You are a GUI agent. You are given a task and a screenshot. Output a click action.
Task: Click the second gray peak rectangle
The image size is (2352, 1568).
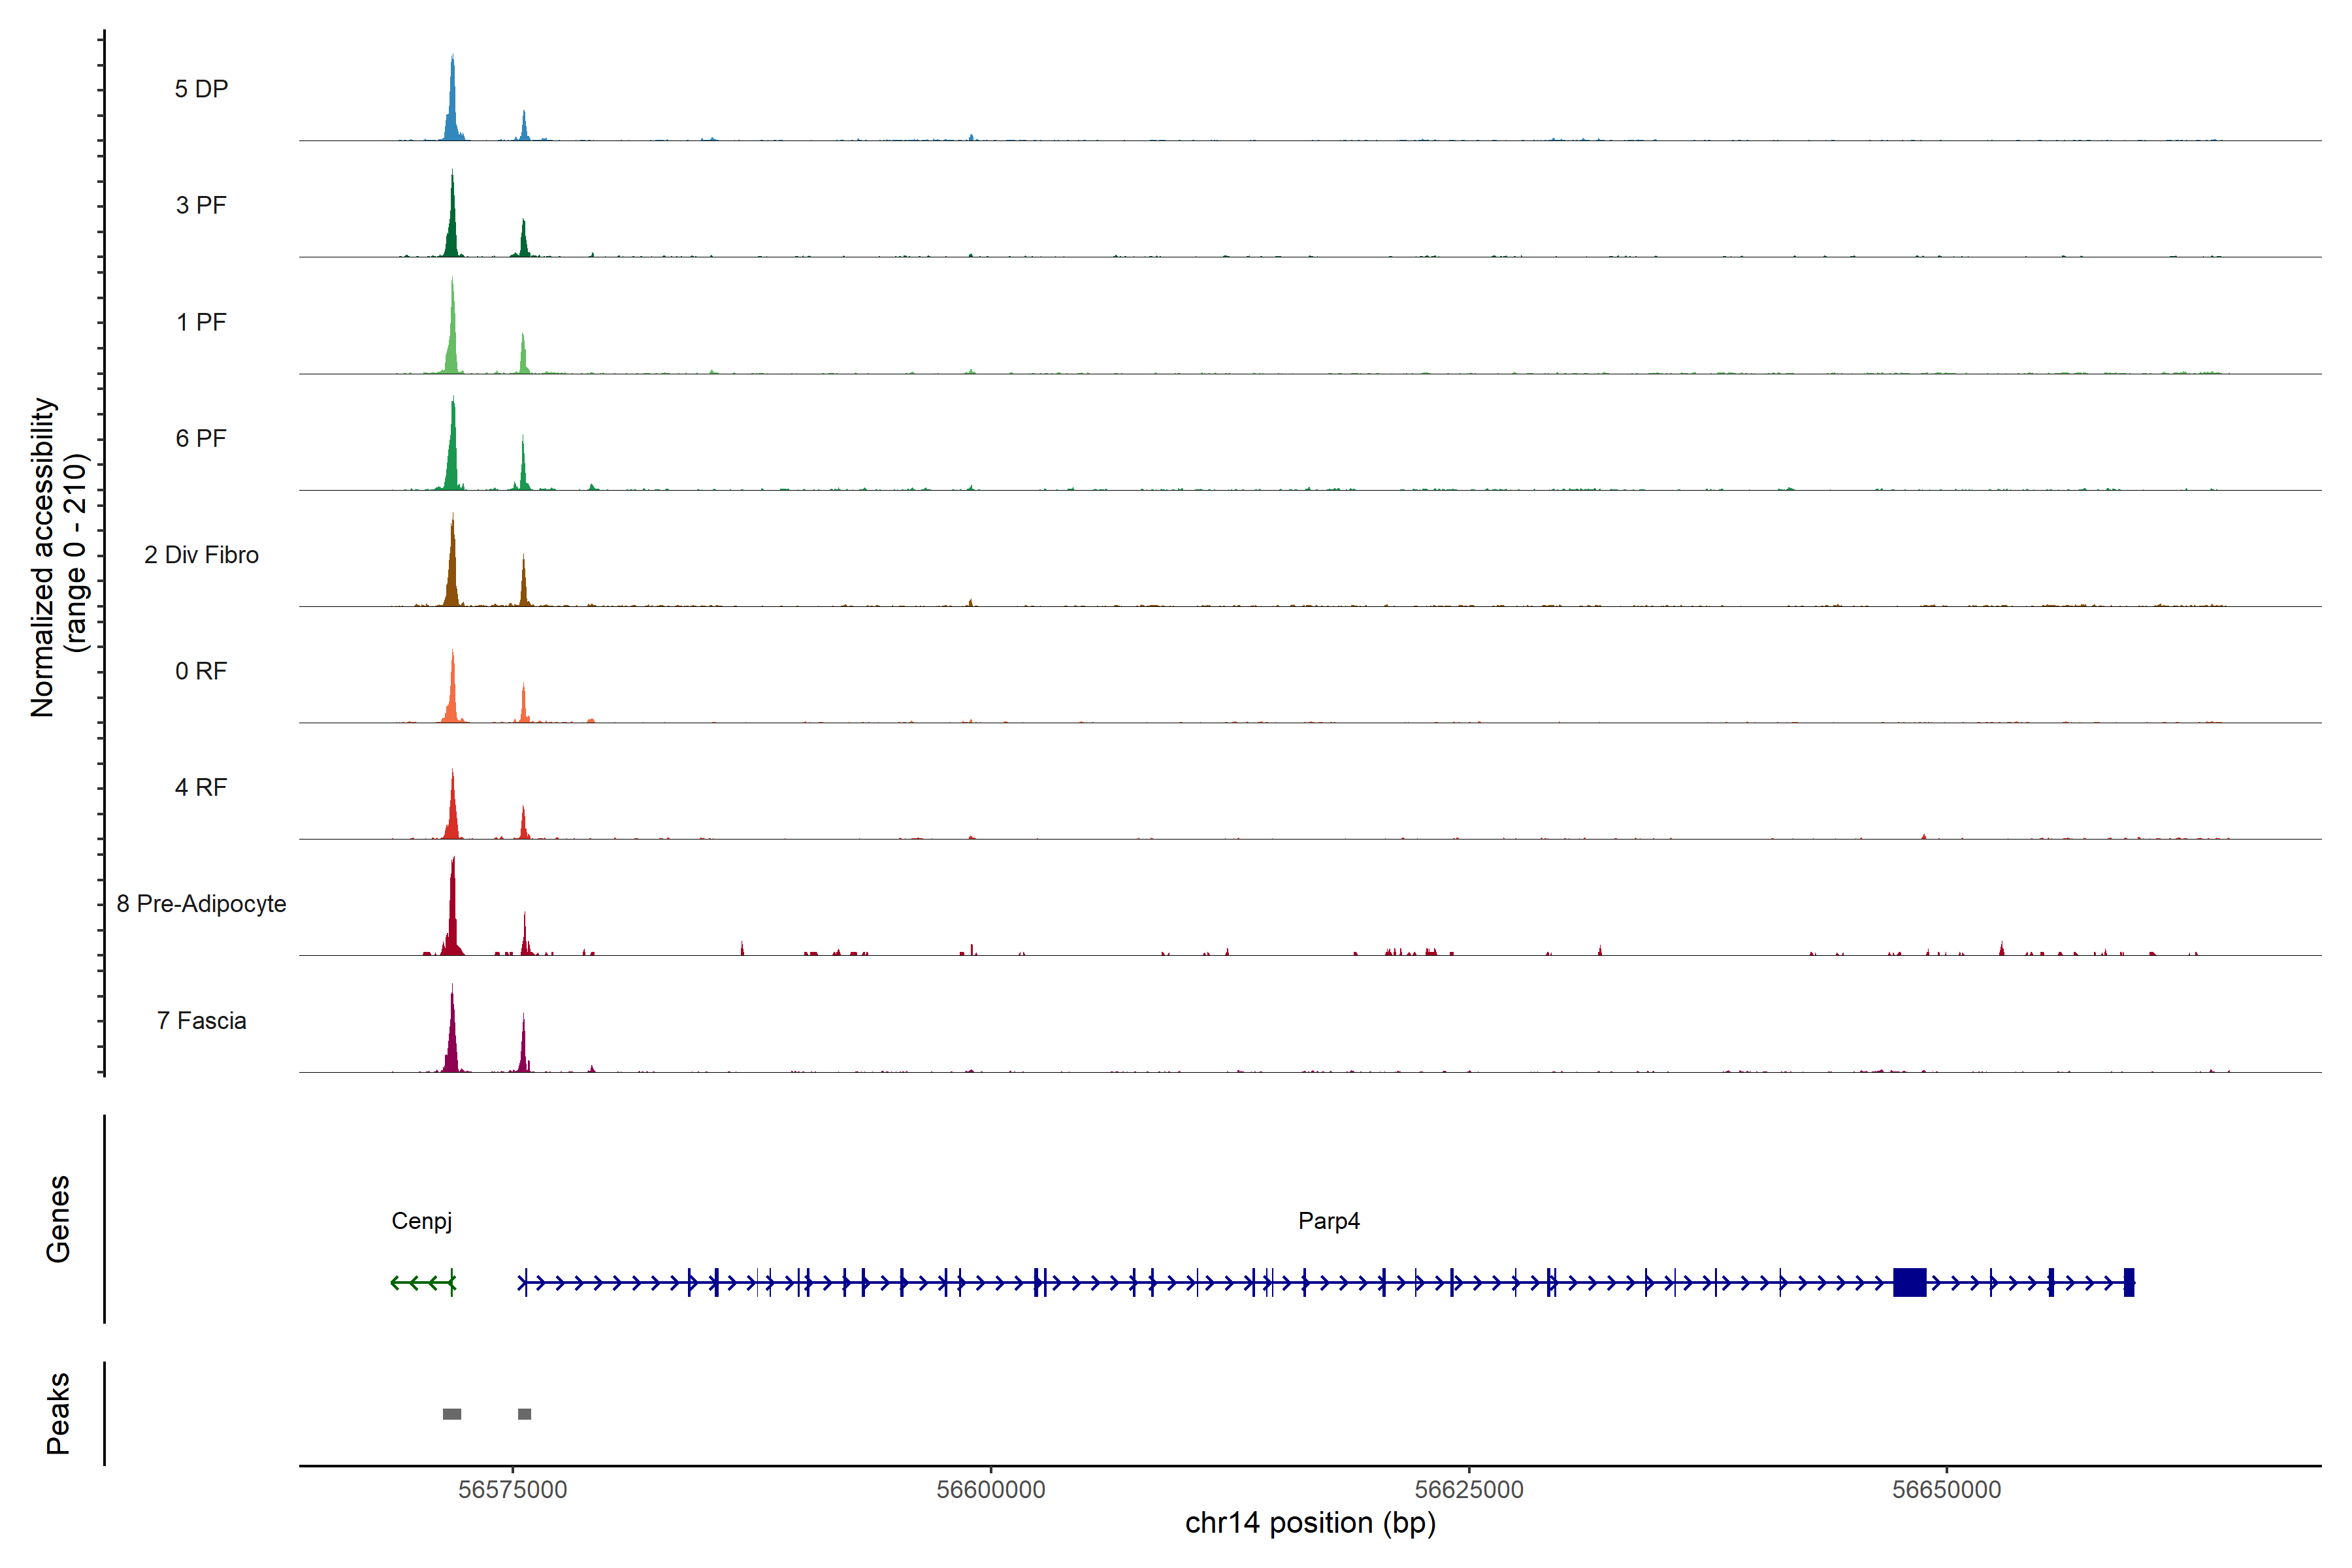point(524,1414)
